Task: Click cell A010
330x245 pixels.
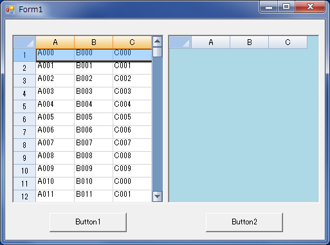Action: click(x=55, y=184)
